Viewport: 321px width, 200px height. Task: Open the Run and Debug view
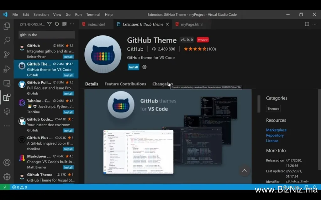pos(7,69)
